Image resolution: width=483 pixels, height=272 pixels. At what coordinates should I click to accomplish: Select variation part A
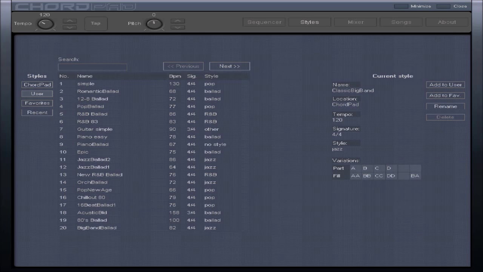click(355, 168)
